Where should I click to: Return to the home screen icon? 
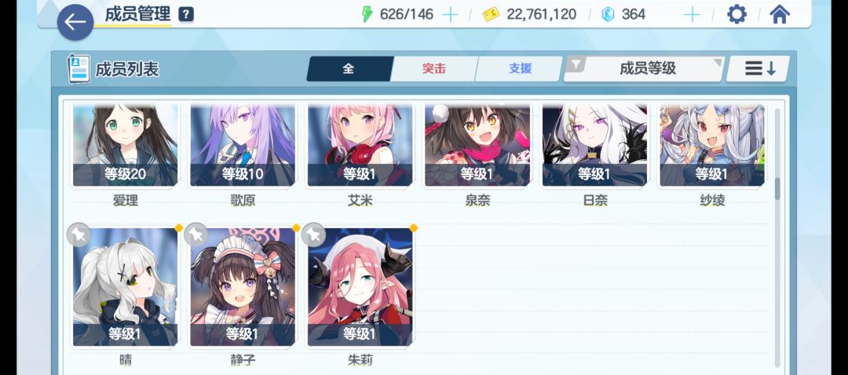(780, 15)
